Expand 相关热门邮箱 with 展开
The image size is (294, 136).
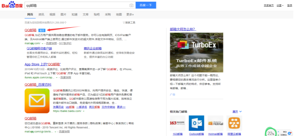237,112
